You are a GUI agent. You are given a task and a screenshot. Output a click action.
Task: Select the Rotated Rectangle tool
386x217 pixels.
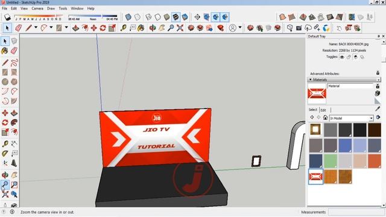click(x=14, y=72)
